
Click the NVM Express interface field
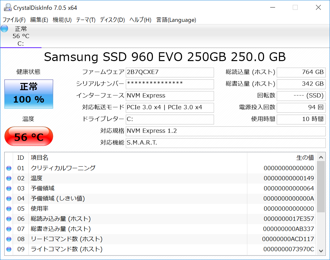tap(170, 96)
